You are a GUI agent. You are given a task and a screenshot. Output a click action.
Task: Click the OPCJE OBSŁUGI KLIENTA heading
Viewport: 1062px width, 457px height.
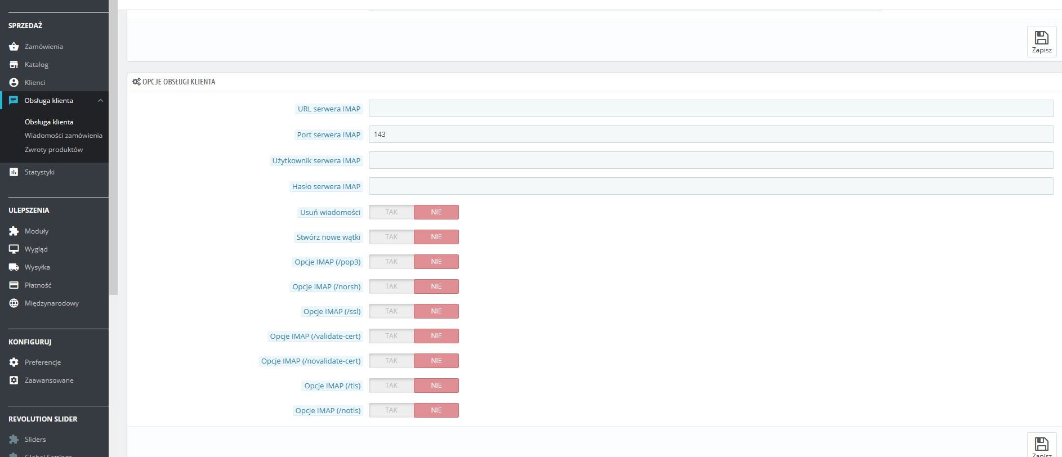[x=179, y=82]
